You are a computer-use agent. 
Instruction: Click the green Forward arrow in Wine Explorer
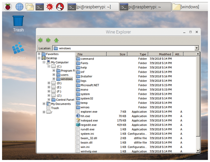pos(48,40)
